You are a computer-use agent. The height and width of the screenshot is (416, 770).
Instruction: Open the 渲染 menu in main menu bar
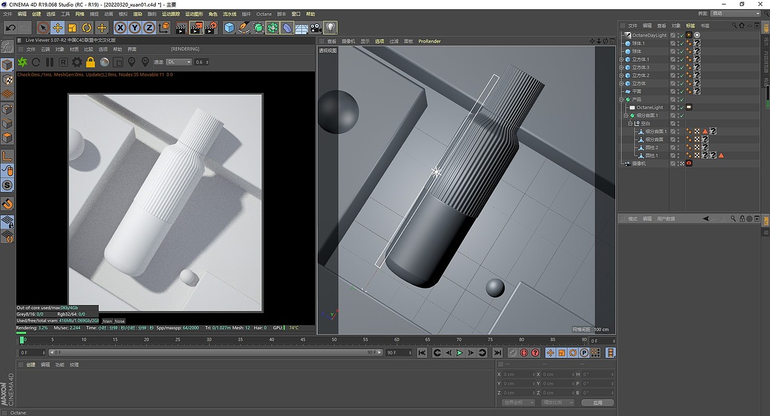tap(138, 14)
